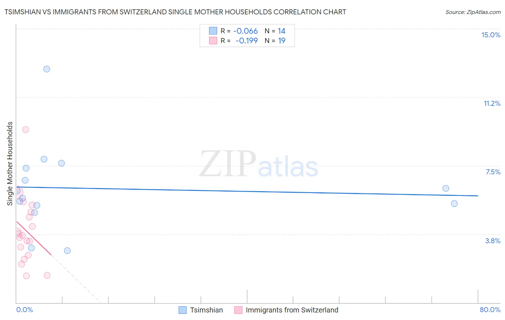Select the Immigrants from Switzerland legend label
Screen dimensions: 505x320
tap(292, 310)
